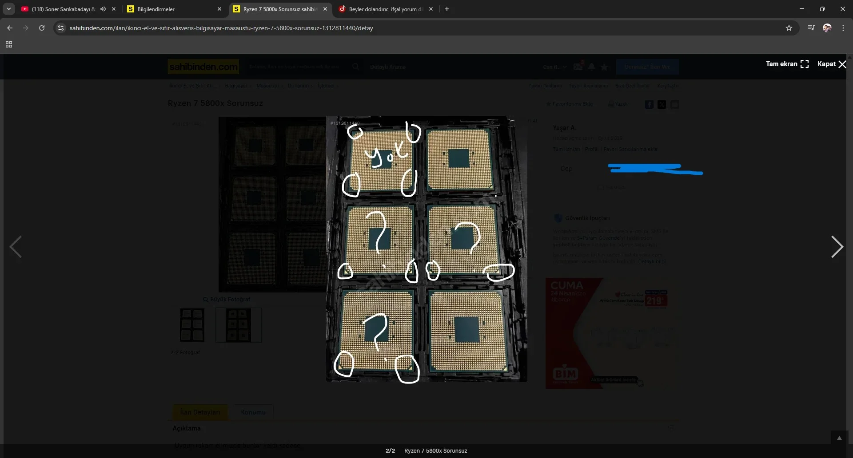Restore down the Chrome window
Screen dimensions: 853x458
coord(822,9)
